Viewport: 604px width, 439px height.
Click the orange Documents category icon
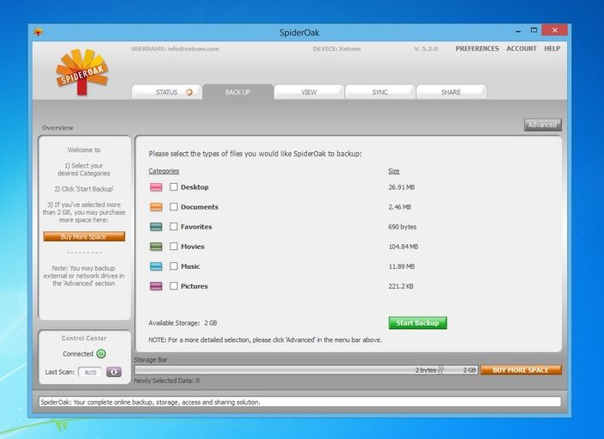tap(156, 207)
